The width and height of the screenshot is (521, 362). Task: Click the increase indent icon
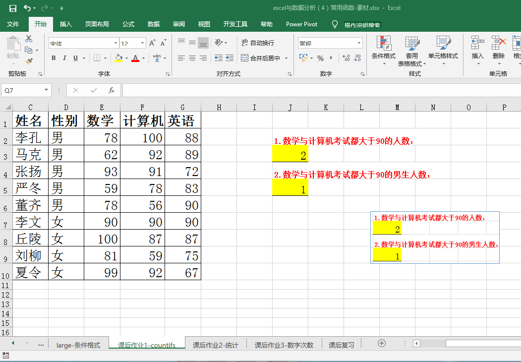(230, 58)
